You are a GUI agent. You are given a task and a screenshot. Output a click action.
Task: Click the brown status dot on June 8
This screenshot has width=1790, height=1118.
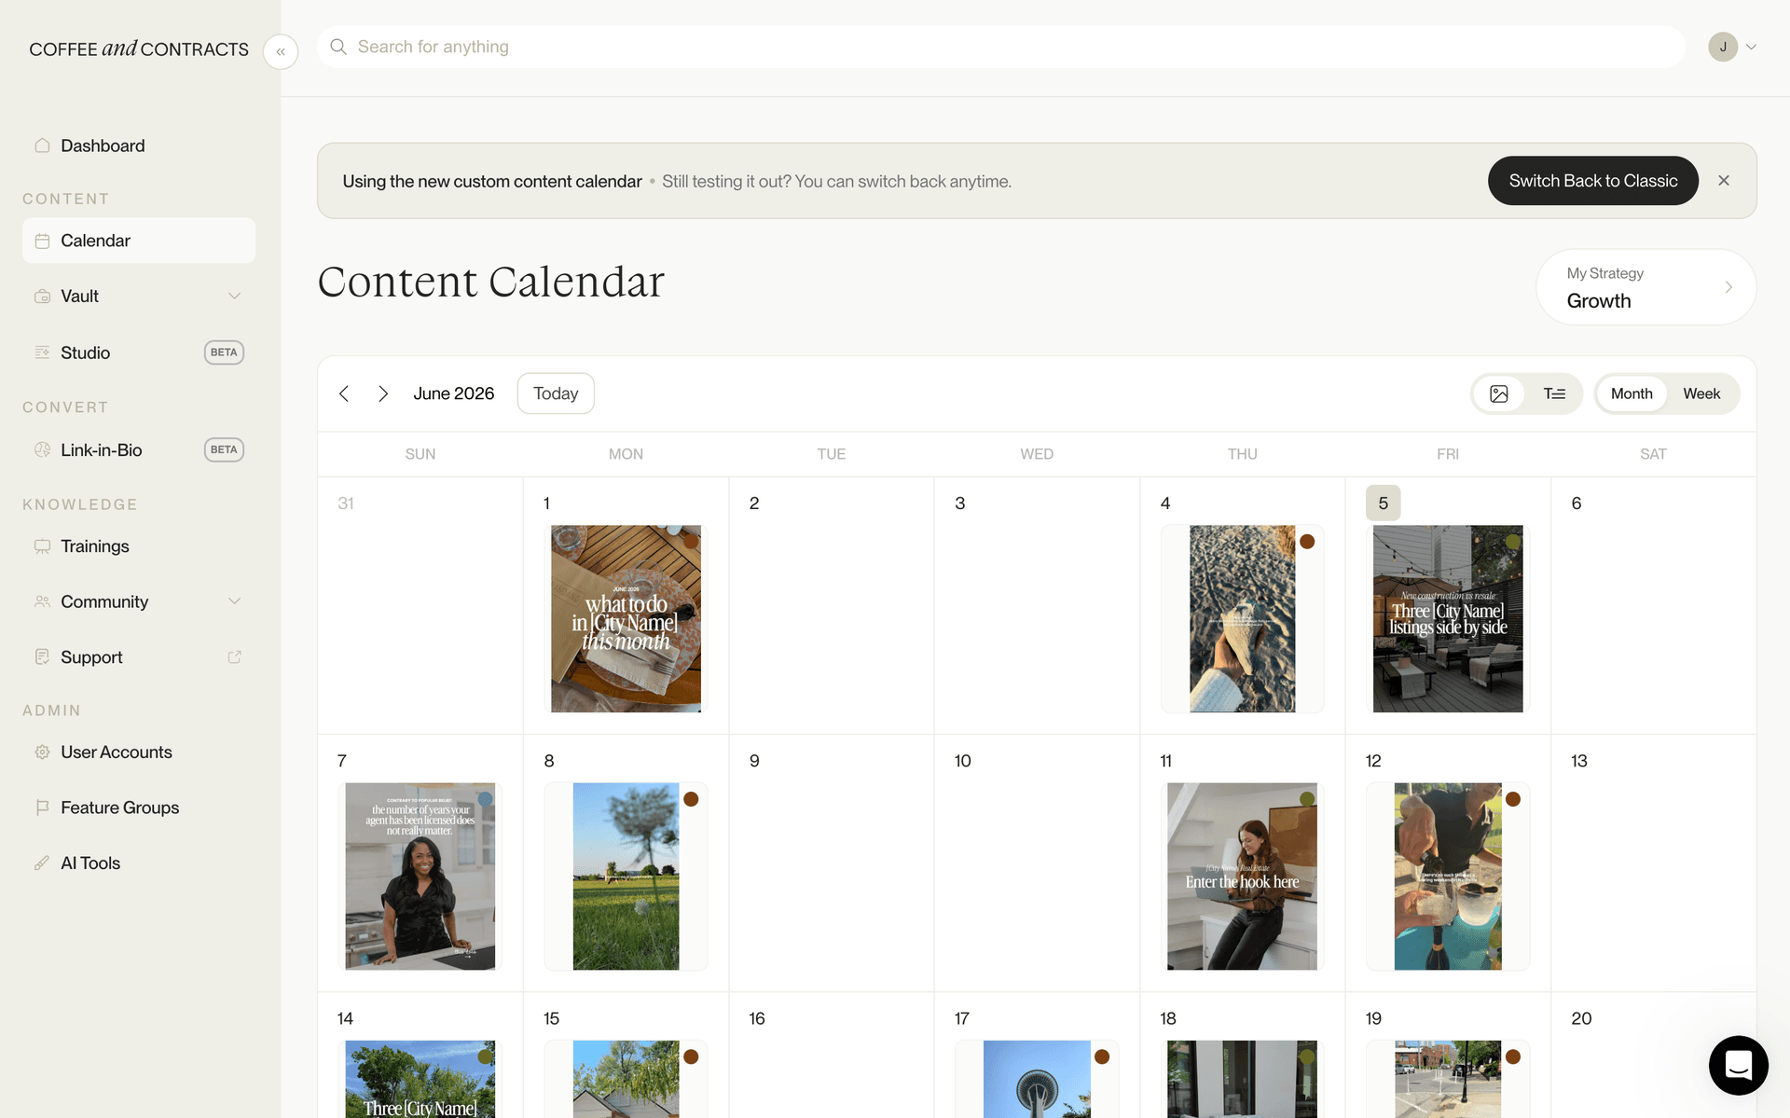tap(691, 799)
